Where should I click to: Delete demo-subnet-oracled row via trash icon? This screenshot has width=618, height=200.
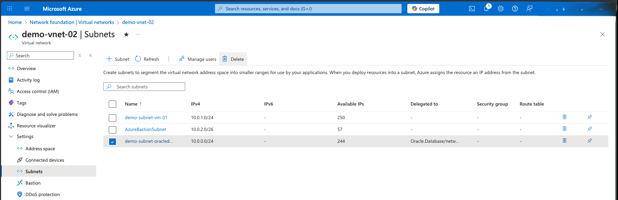565,141
